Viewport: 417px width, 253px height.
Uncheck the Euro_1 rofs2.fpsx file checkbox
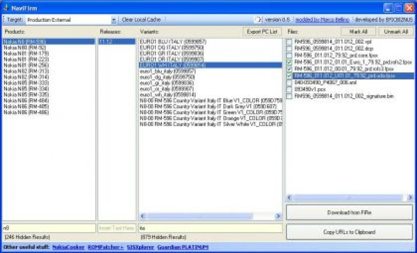(x=289, y=62)
